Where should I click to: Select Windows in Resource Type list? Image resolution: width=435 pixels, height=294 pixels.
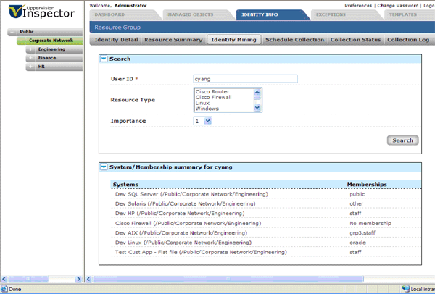pyautogui.click(x=207, y=109)
